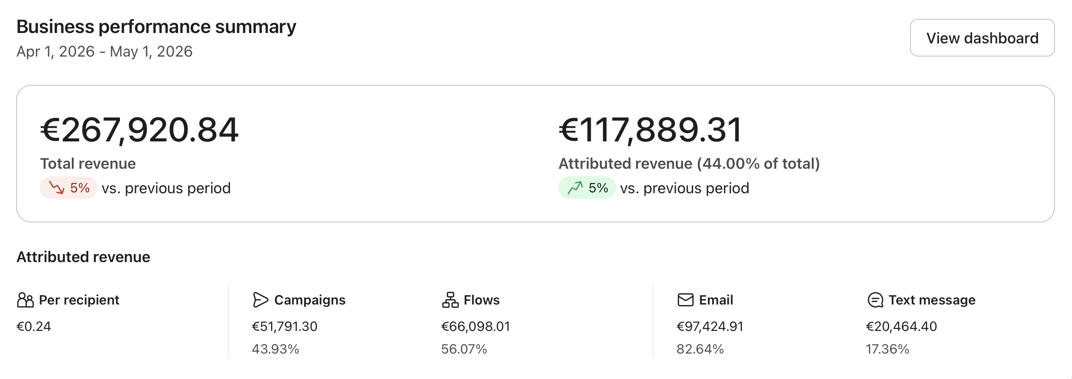
Task: Click the Email envelope icon
Action: click(x=685, y=300)
